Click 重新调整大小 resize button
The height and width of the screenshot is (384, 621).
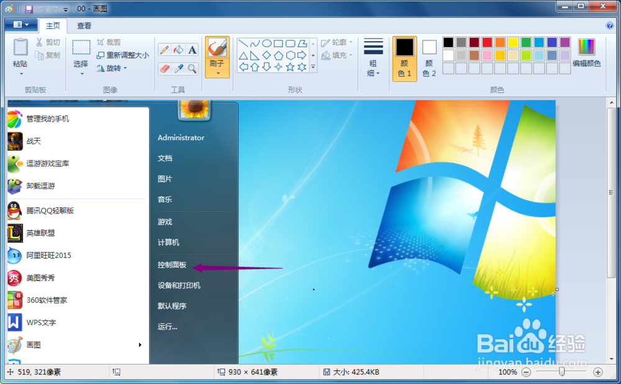(123, 55)
